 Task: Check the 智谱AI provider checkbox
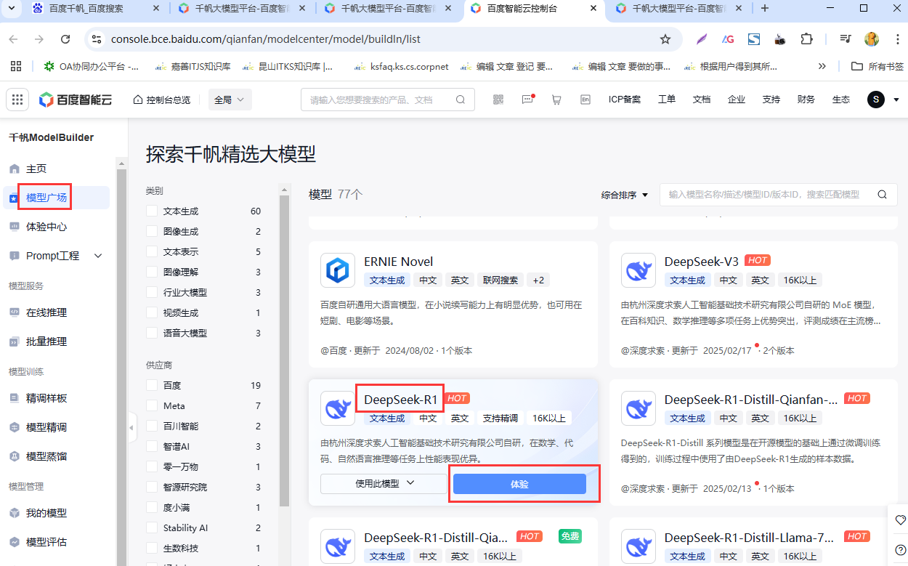[152, 447]
